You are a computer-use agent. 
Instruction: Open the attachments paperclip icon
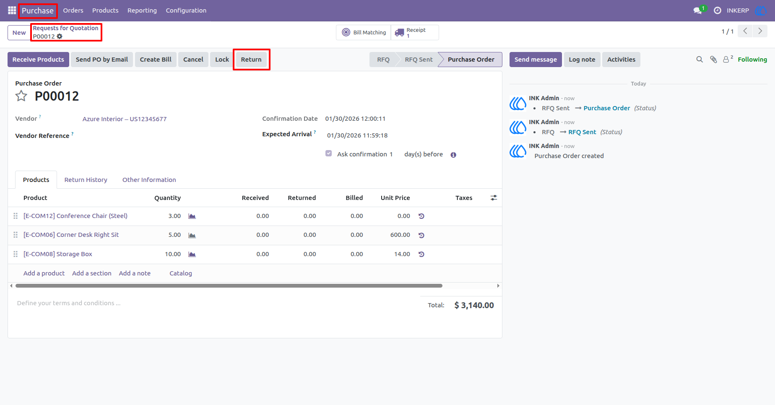[713, 60]
